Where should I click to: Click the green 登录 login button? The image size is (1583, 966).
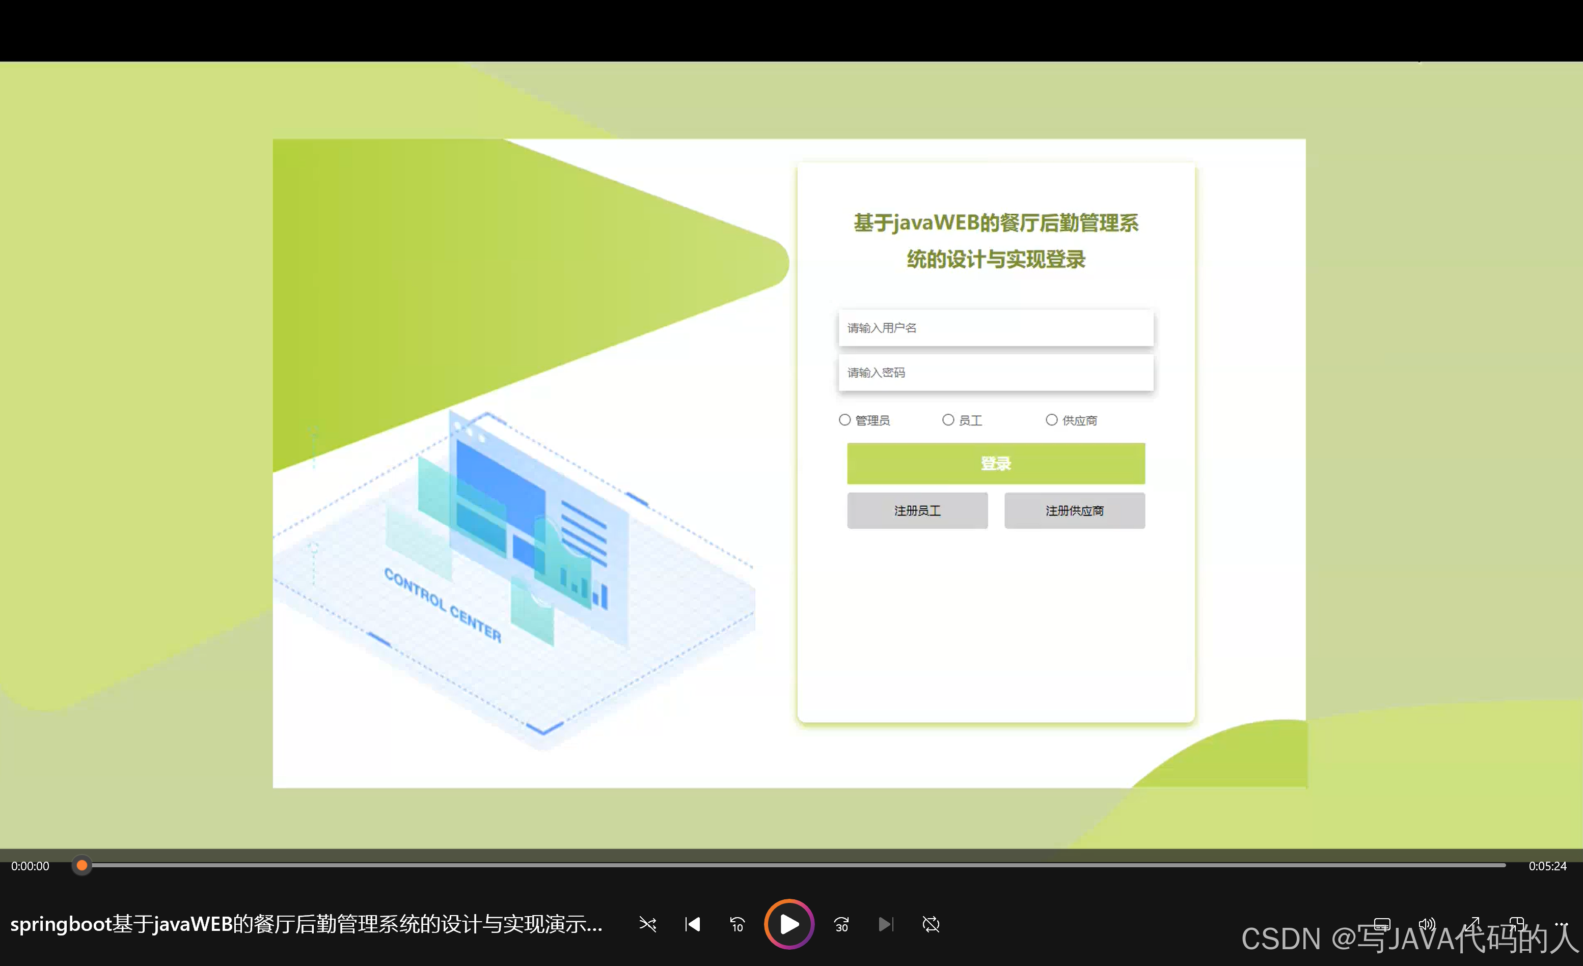(995, 464)
